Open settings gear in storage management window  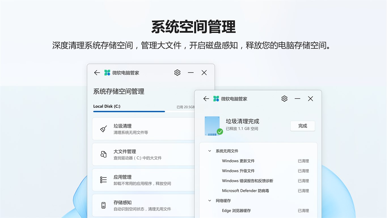click(177, 73)
